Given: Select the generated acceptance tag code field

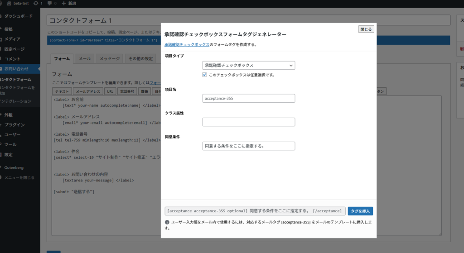Looking at the screenshot, I should (255, 211).
